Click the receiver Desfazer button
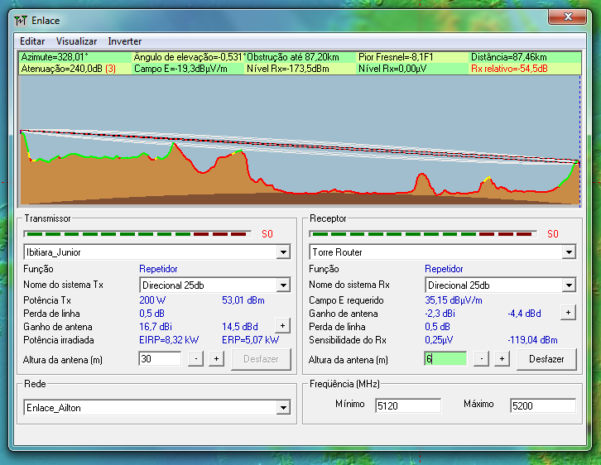This screenshot has width=601, height=465. point(546,359)
